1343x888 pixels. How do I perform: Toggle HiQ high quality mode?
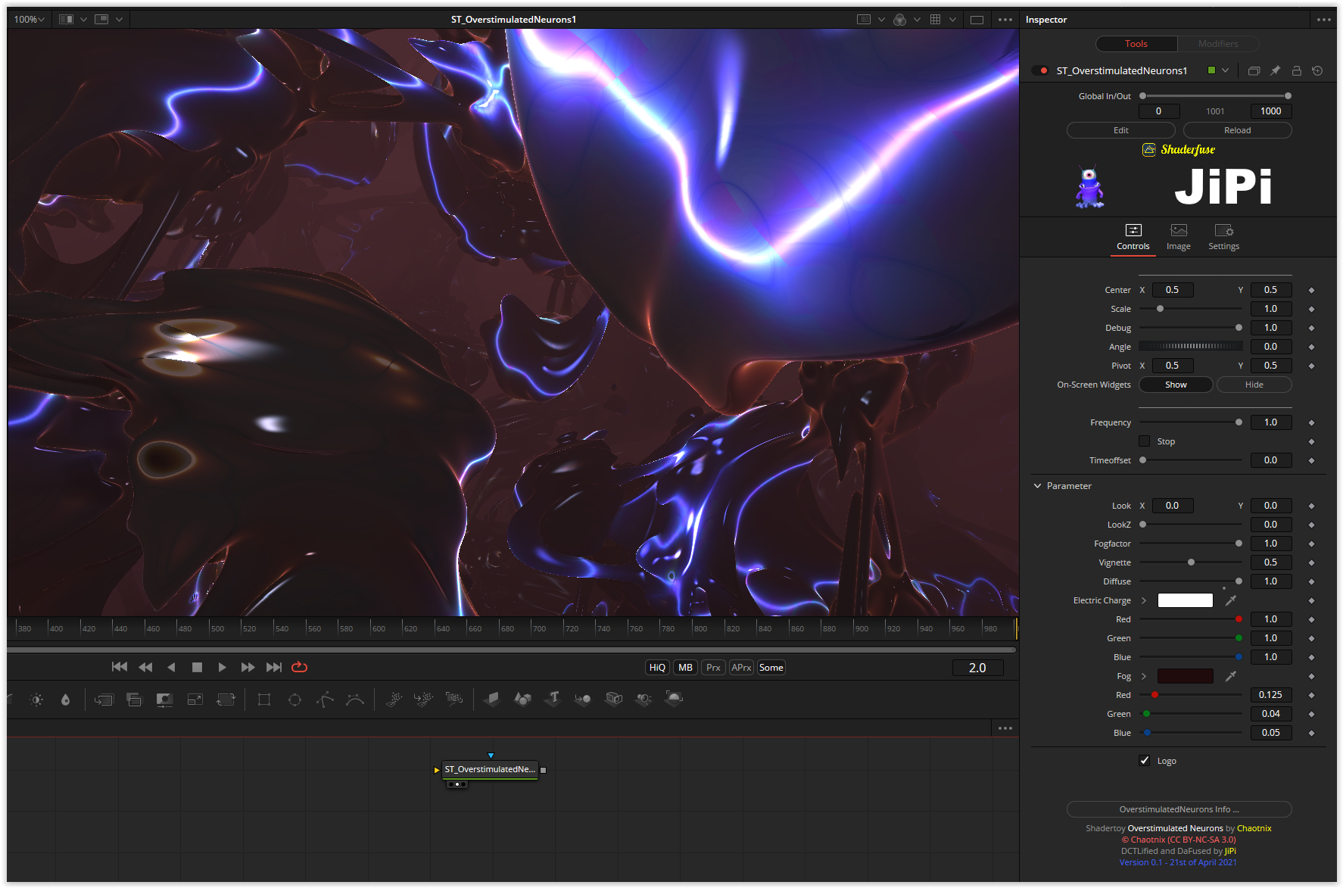click(657, 668)
